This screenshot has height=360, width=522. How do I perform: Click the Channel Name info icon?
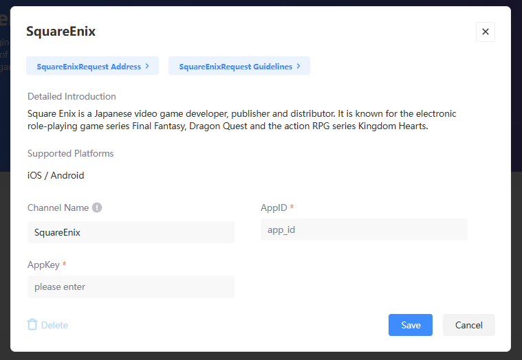pyautogui.click(x=97, y=207)
